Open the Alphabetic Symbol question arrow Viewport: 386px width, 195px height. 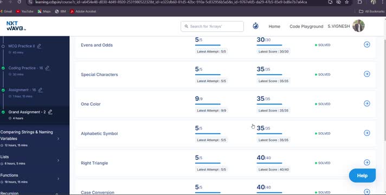(x=367, y=133)
